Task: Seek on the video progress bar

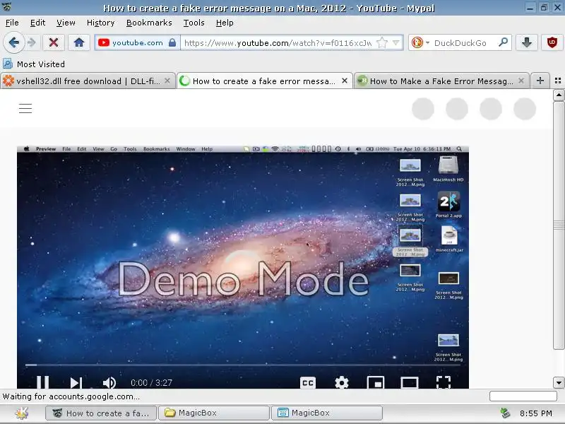Action: point(242,365)
